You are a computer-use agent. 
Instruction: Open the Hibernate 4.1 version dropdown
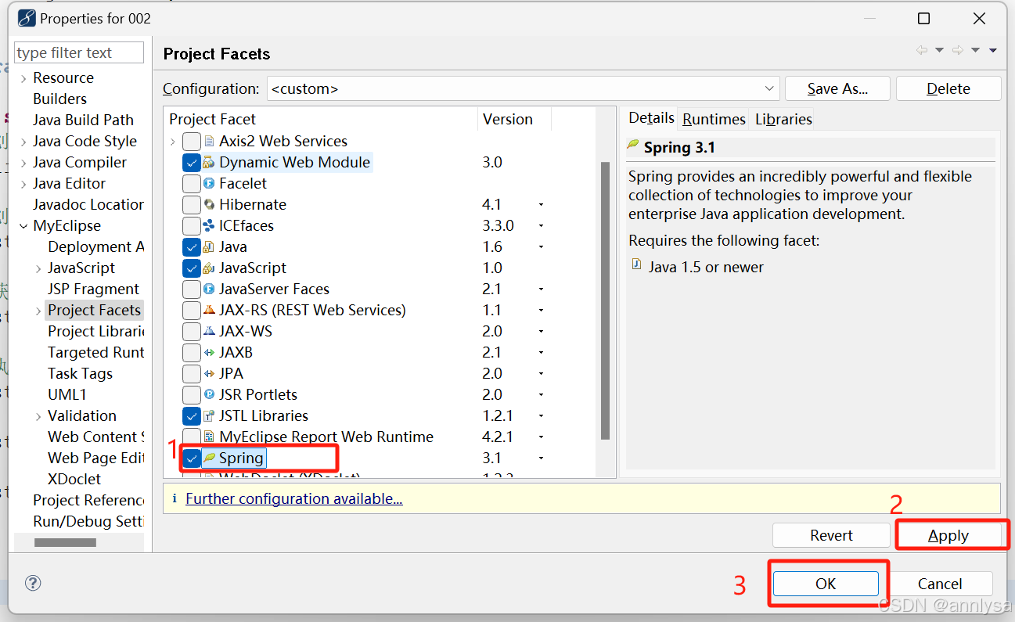click(x=541, y=205)
